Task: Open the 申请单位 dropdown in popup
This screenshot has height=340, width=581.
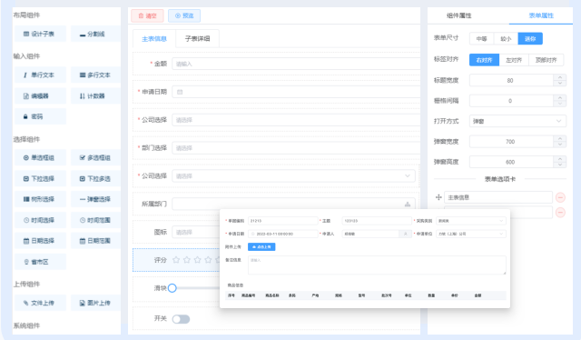Action: 470,234
